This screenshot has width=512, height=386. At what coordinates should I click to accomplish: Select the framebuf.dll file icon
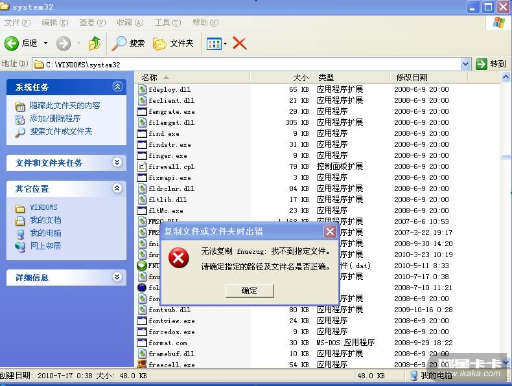[x=142, y=354]
